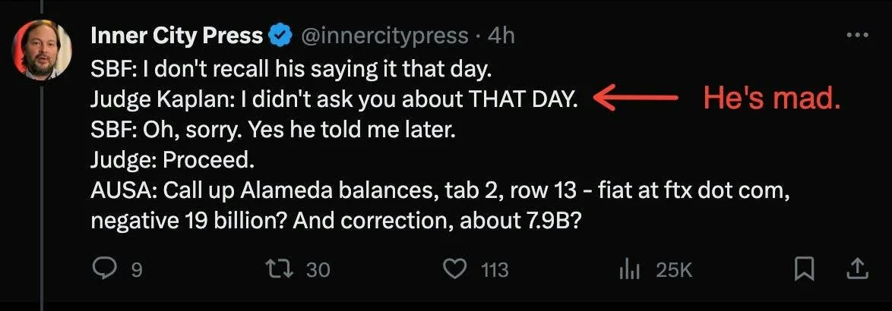Click the 4h timestamp
This screenshot has height=311, width=892.
point(501,36)
